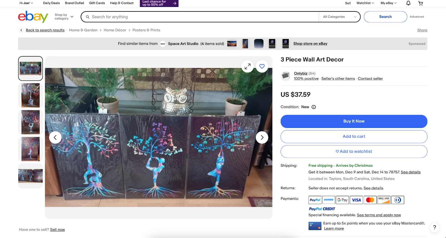Viewport: 446px width, 238px height.
Task: Click the search magnifier icon
Action: [x=88, y=17]
